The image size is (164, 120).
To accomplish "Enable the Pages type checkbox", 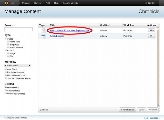I will (x=6, y=39).
